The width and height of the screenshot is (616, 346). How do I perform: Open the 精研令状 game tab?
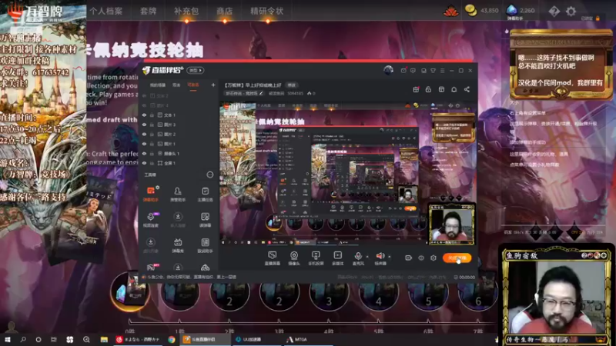pos(267,11)
